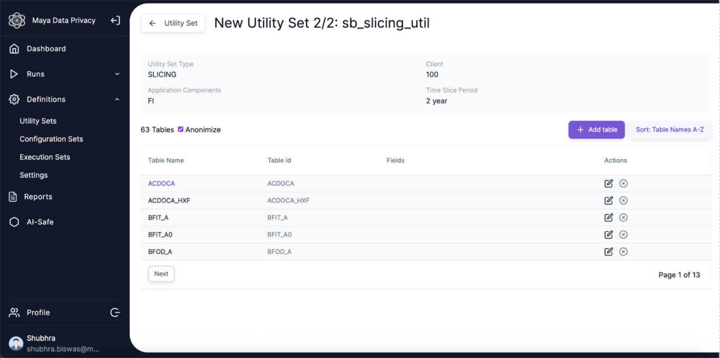Open Configuration Sets in sidebar

(x=52, y=139)
